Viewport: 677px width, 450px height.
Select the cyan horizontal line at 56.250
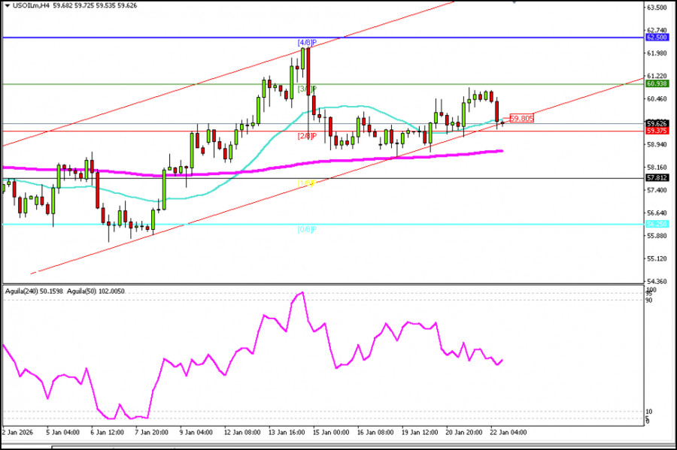[323, 224]
